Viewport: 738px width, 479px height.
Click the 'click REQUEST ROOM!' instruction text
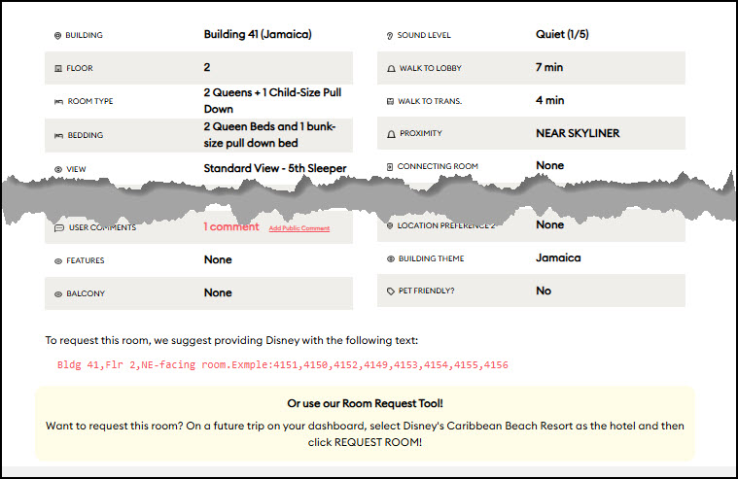[x=365, y=442]
